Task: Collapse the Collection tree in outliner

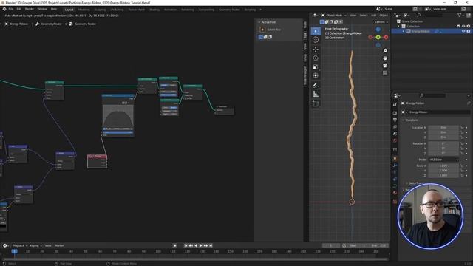Action: click(399, 27)
